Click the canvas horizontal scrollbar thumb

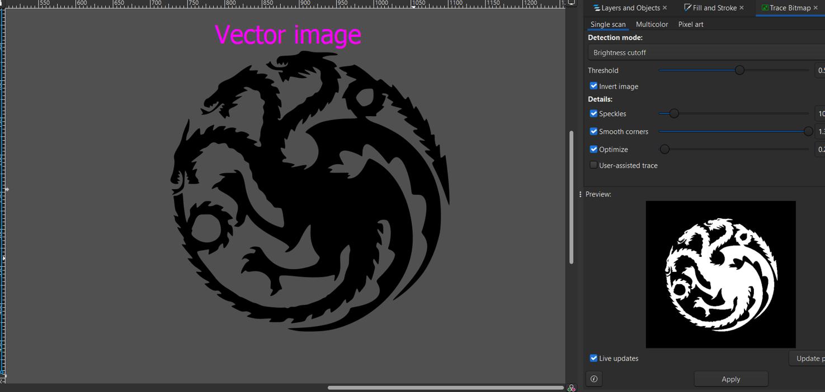(x=446, y=388)
